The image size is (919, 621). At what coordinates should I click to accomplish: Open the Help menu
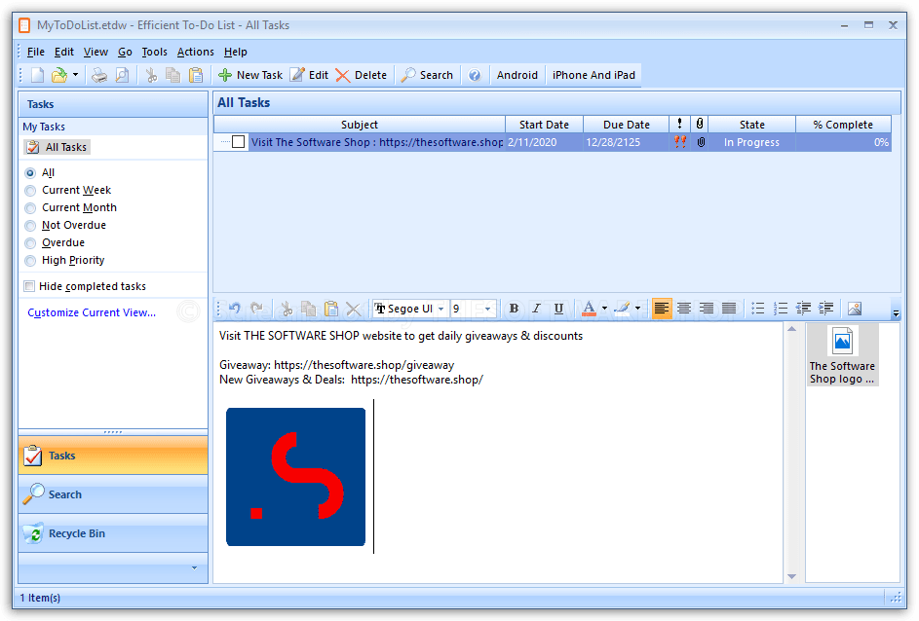tap(236, 52)
